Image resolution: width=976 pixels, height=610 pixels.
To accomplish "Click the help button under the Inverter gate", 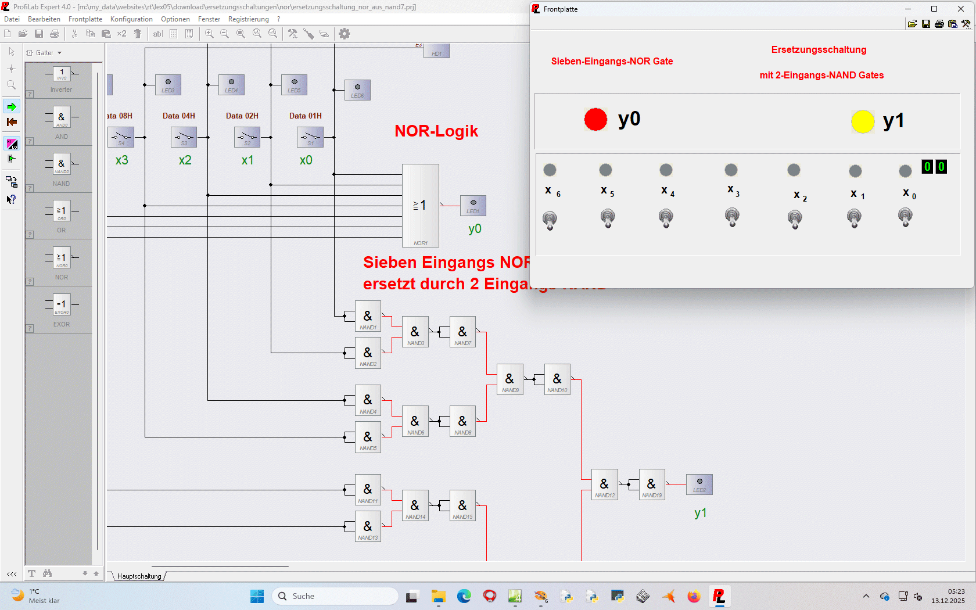I will coord(30,94).
